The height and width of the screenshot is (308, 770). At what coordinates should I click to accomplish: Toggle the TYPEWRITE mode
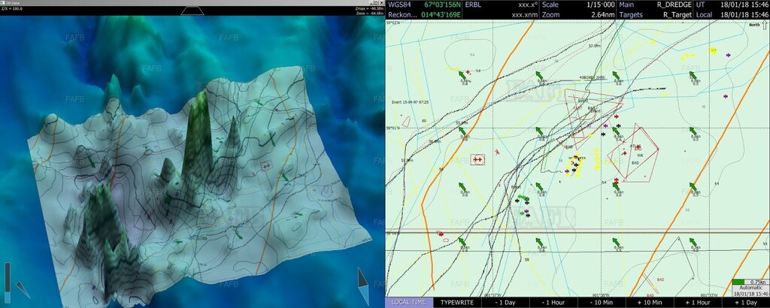point(457,302)
